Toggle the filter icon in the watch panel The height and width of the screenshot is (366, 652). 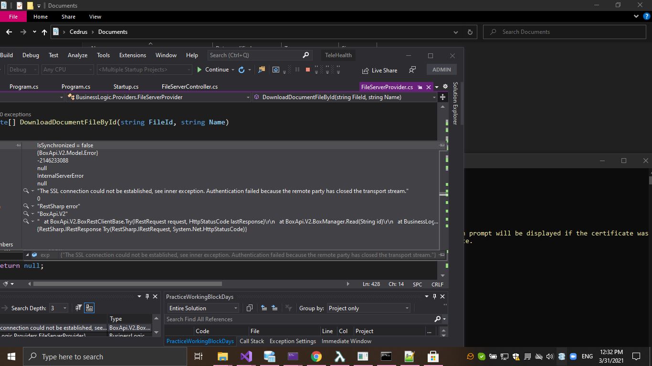[x=79, y=308]
